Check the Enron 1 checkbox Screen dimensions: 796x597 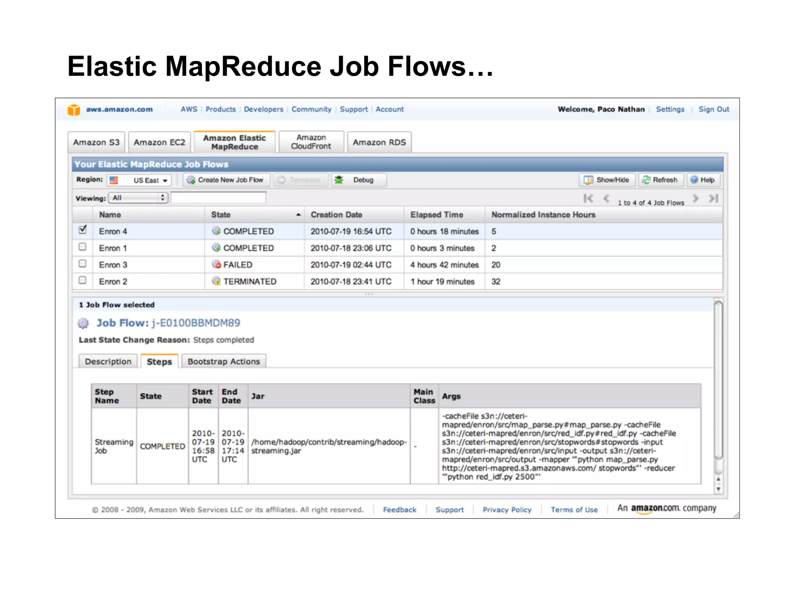point(82,247)
